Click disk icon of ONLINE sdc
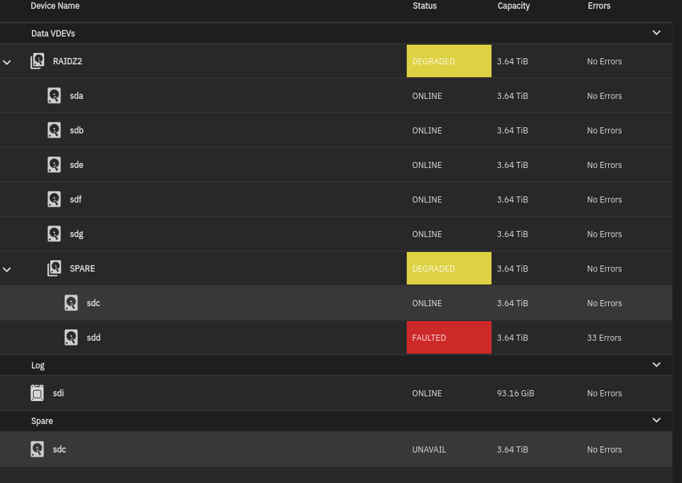The image size is (682, 483). 71,303
